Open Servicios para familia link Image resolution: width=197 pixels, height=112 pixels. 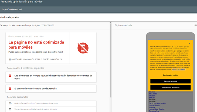pyautogui.click(x=157, y=103)
